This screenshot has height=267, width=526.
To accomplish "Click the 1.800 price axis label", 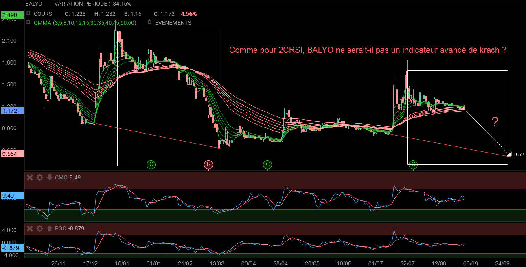I will [10, 62].
